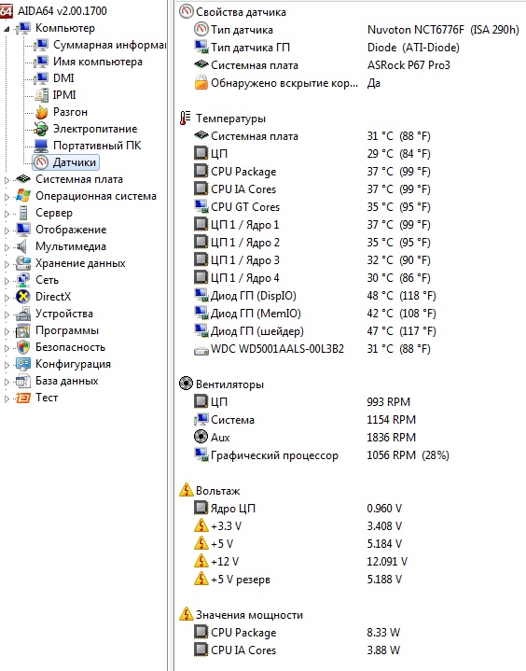526x671 pixels.
Task: Click the AIDA64 logo icon at the tree root
Action: (x=6, y=10)
